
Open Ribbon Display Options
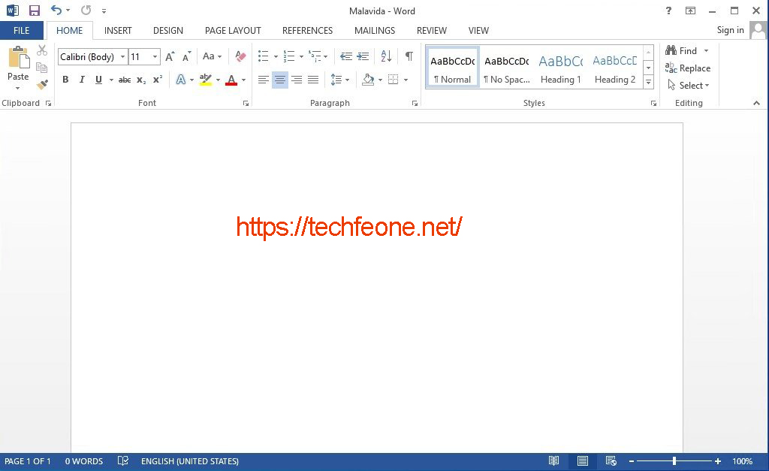(691, 11)
